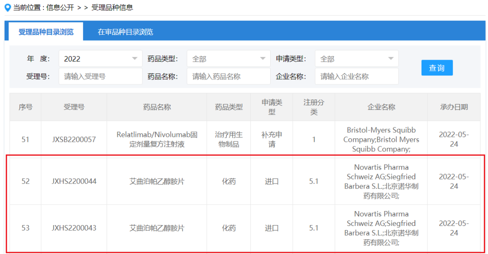Image resolution: width=488 pixels, height=254 pixels.
Task: Click the 受理号 input field
Action: pos(100,76)
